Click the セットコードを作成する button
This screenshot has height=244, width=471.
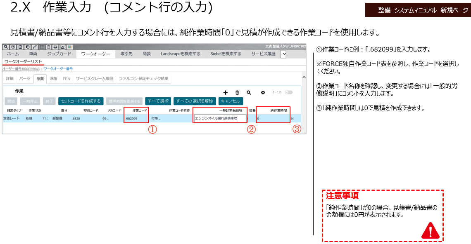81,101
